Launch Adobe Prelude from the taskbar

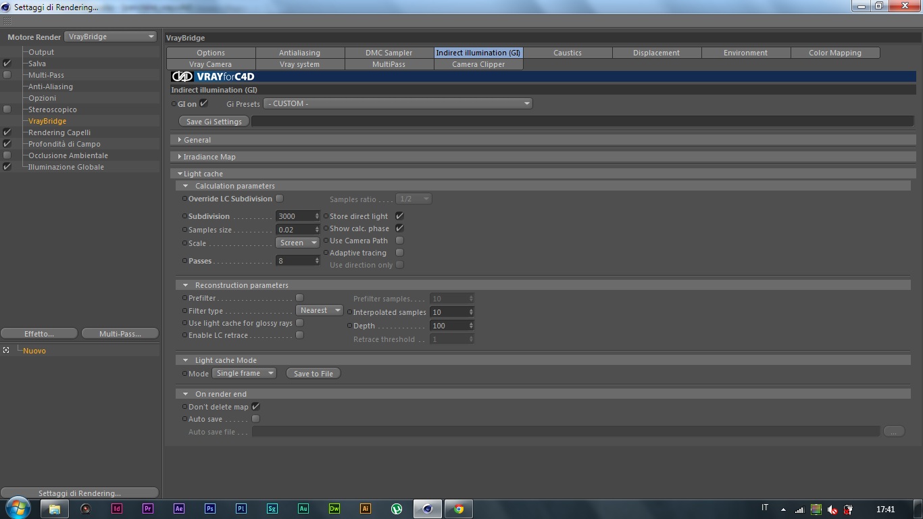241,509
